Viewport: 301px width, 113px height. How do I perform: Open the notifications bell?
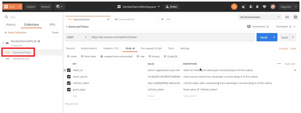pyautogui.click(x=257, y=7)
